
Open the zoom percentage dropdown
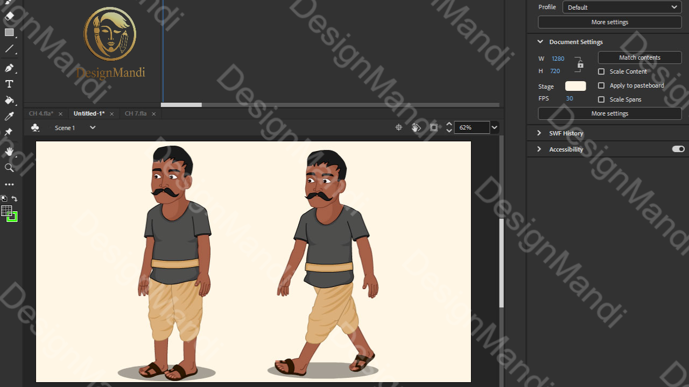(x=494, y=127)
